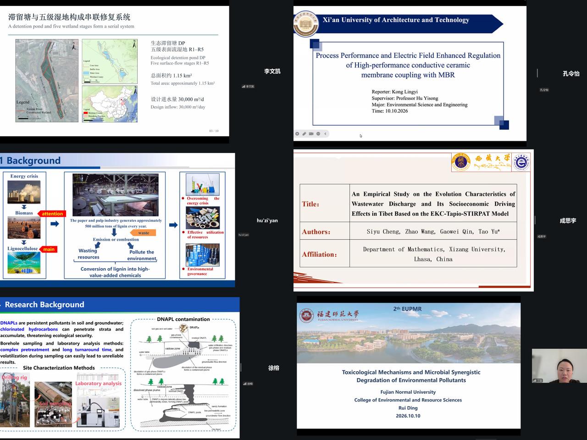This screenshot has width=587, height=440.
Task: Click the "Rui Ding" presenter name
Action: tap(408, 408)
